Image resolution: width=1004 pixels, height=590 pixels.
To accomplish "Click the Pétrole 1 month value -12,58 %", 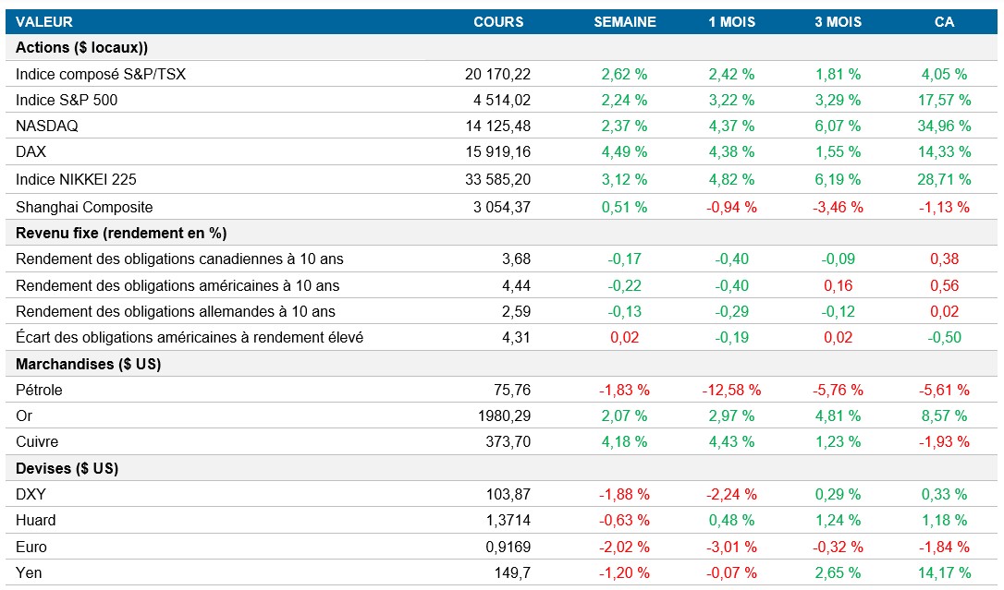I will (x=731, y=390).
